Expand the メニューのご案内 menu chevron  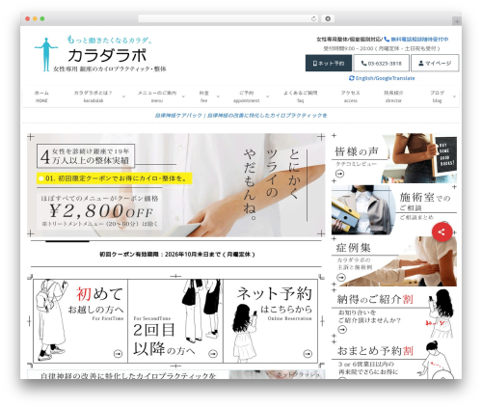183,96
